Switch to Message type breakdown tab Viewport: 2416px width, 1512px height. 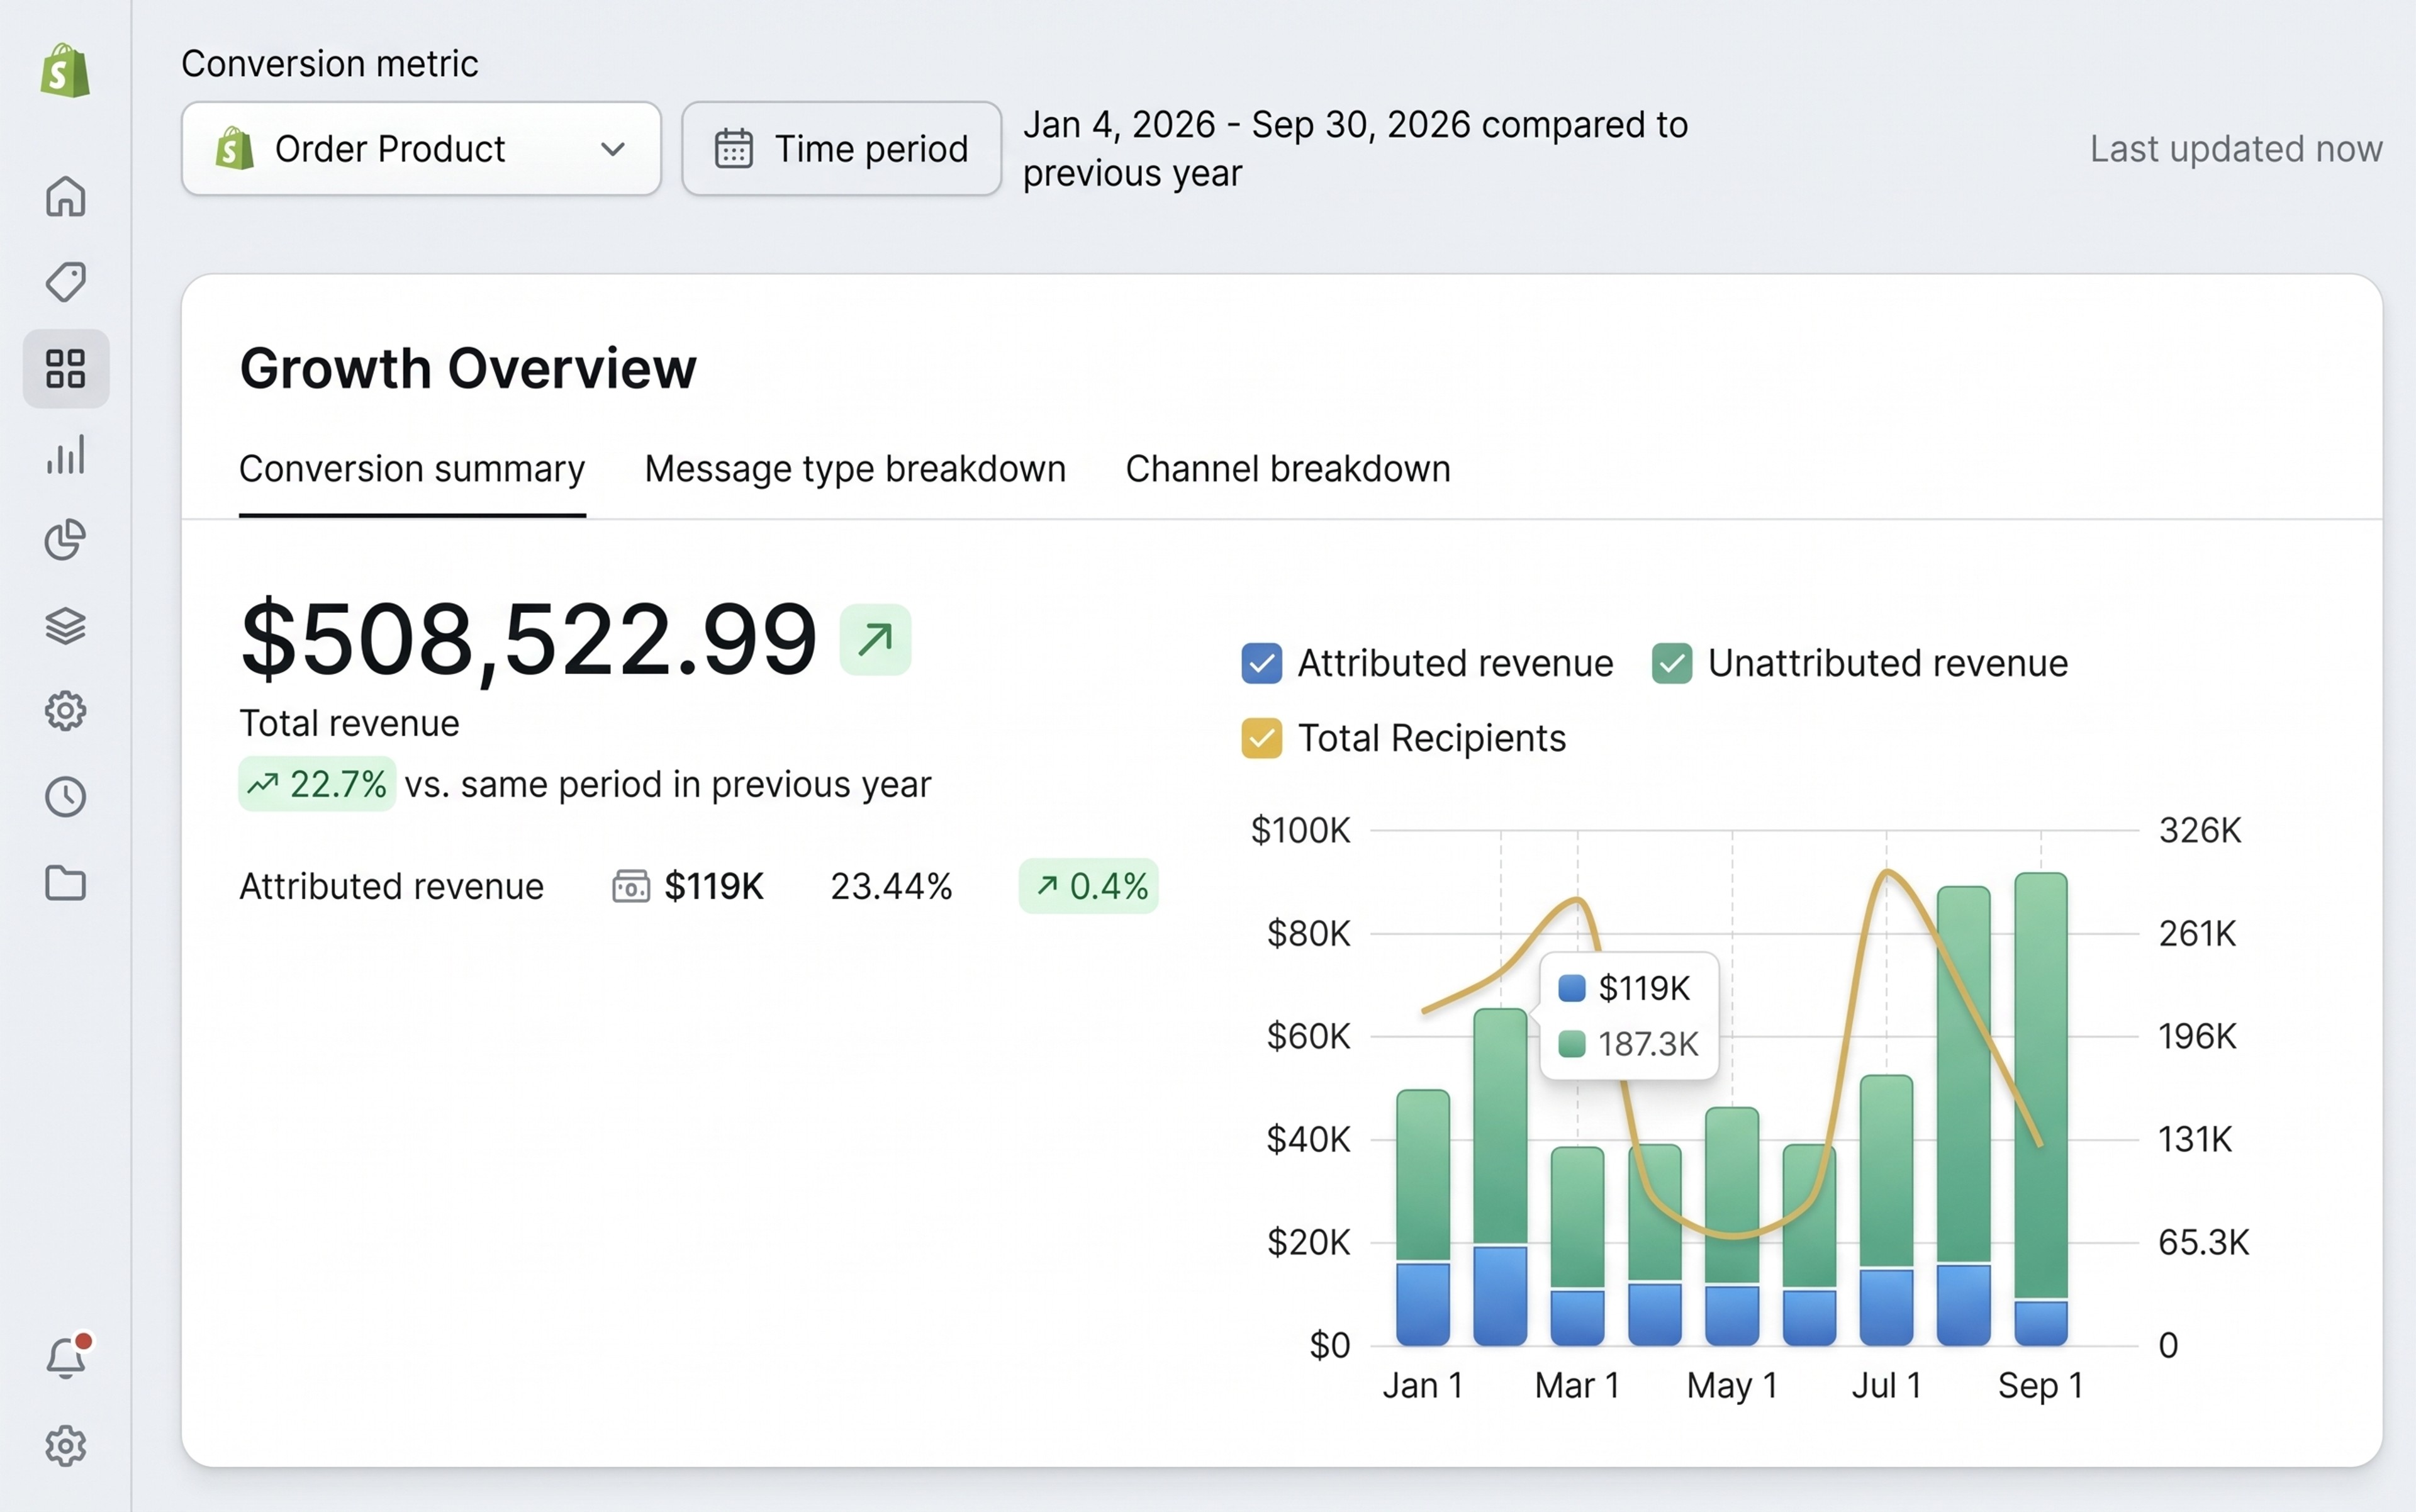[855, 469]
